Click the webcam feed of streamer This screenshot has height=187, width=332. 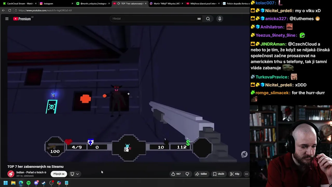point(291,146)
